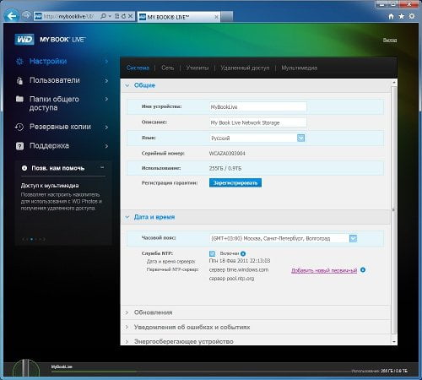Click the WD logo icon
The width and height of the screenshot is (422, 380).
point(24,40)
